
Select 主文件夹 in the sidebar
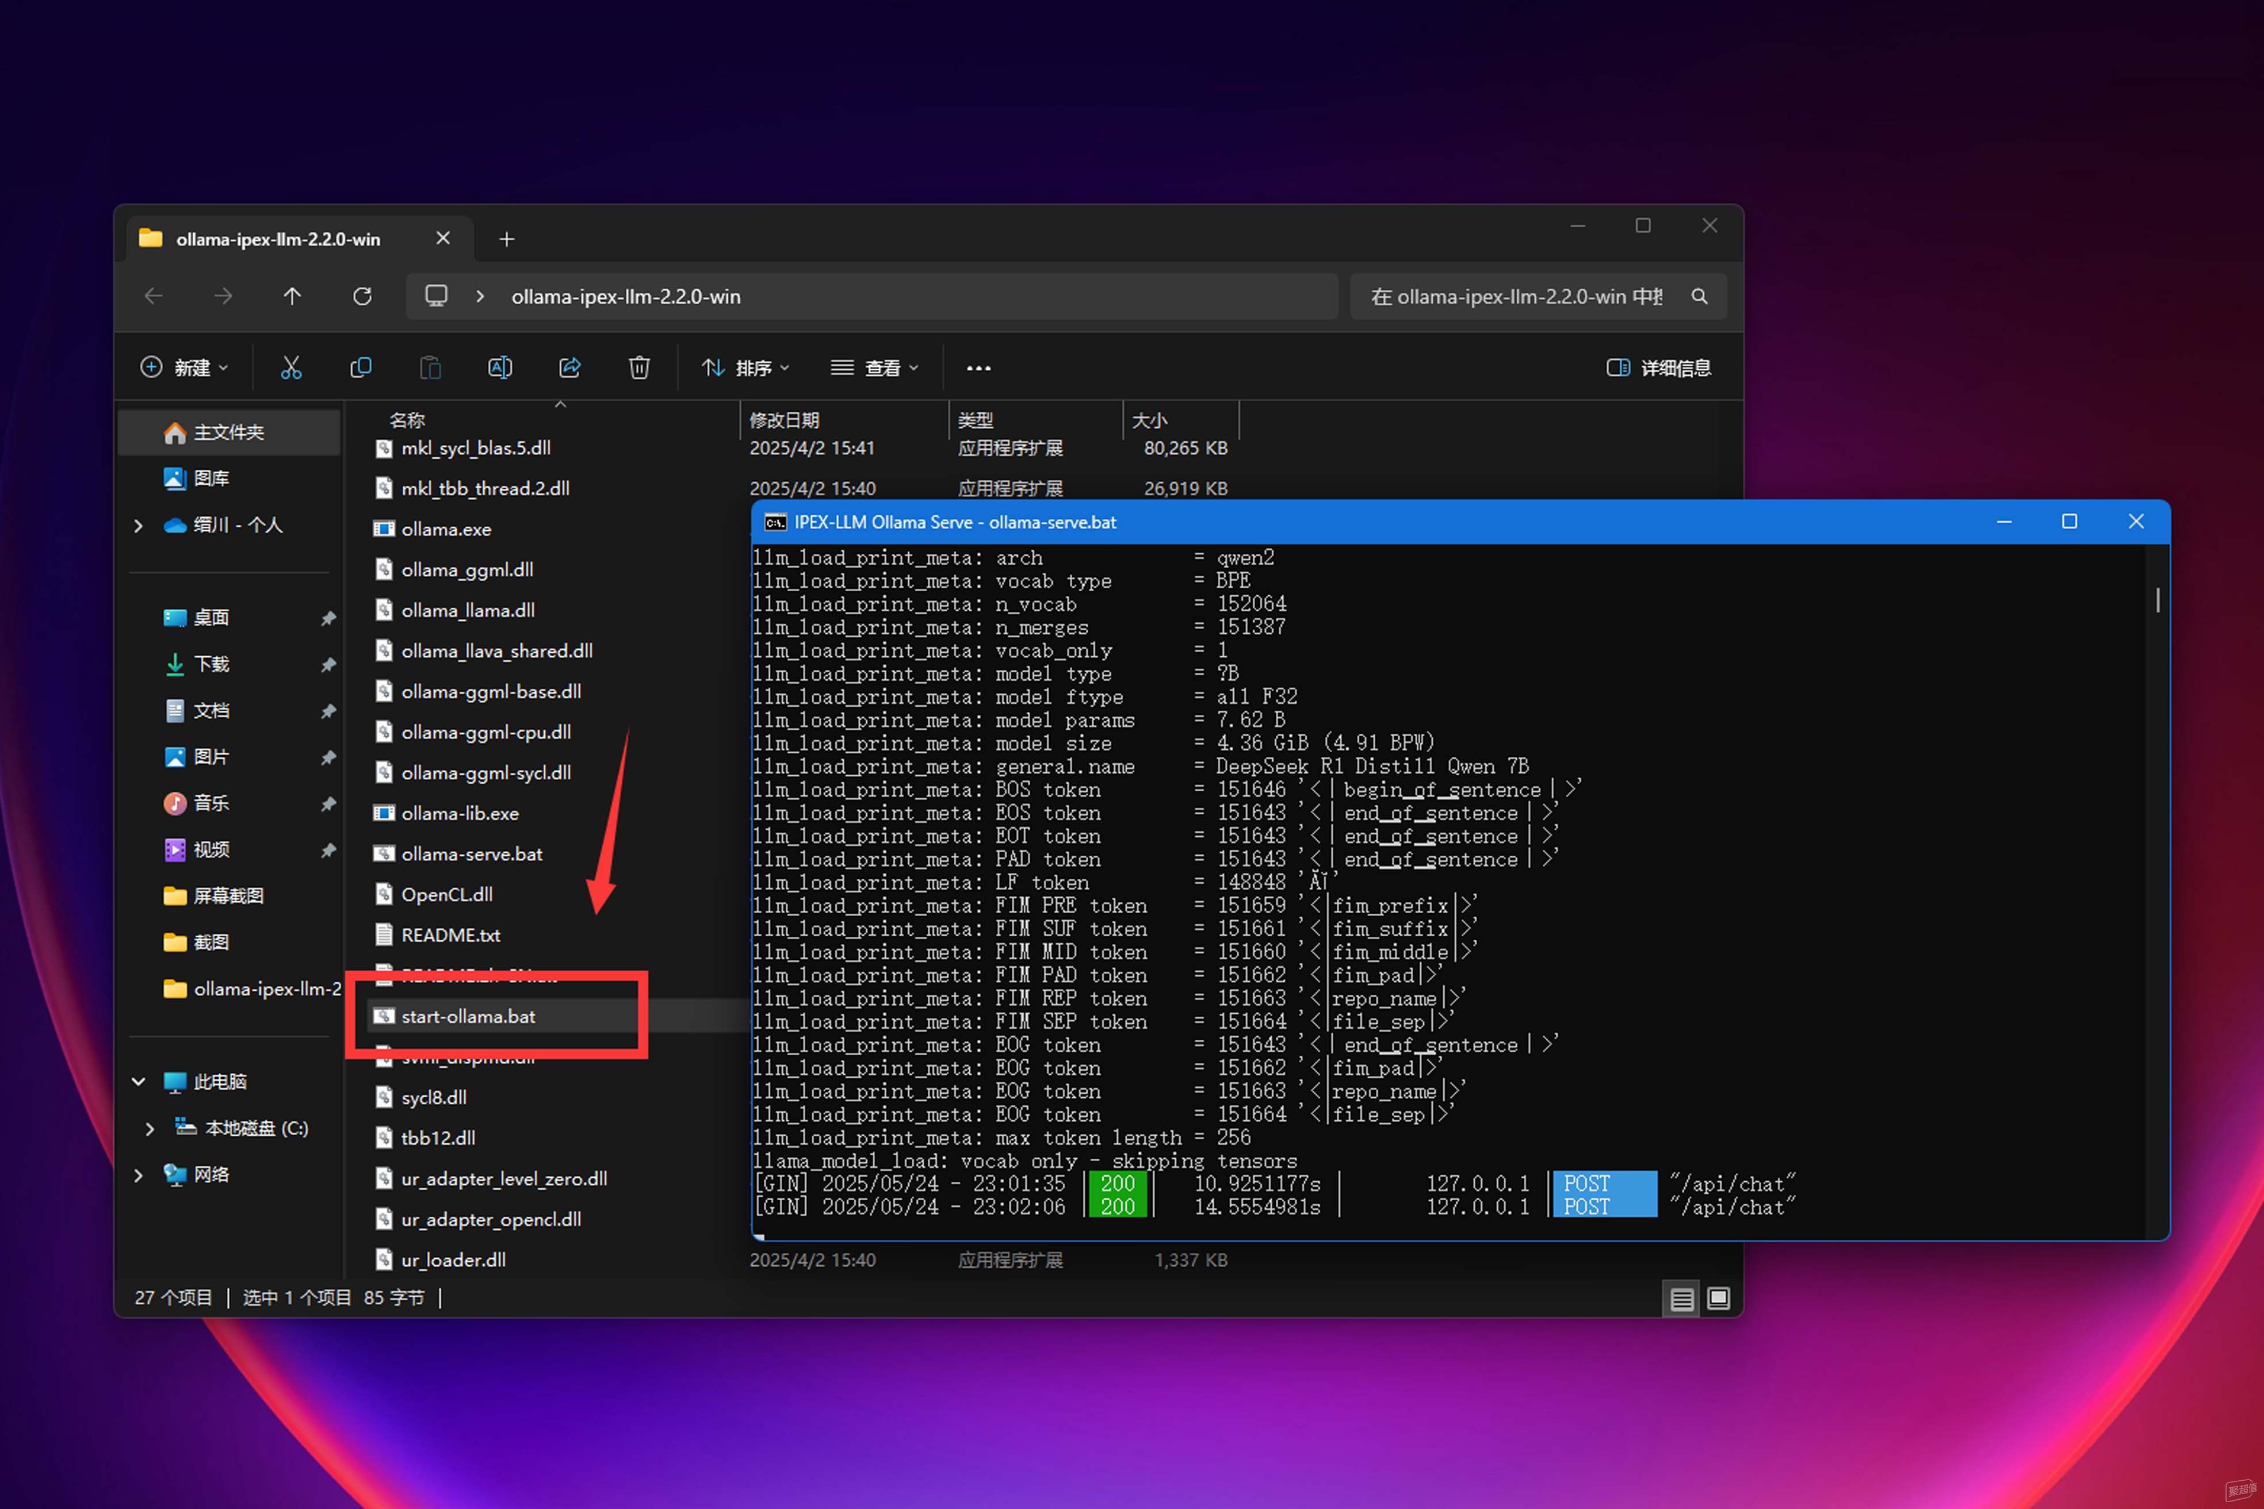click(229, 433)
